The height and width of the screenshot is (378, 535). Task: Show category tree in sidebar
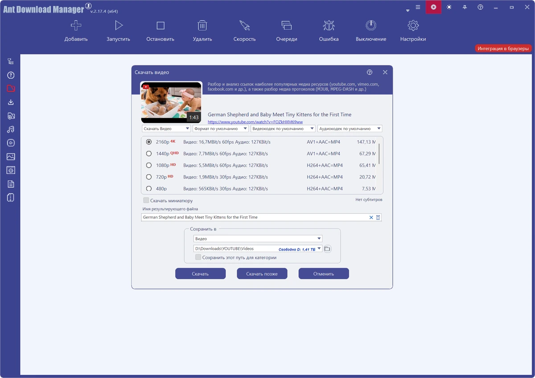point(11,61)
